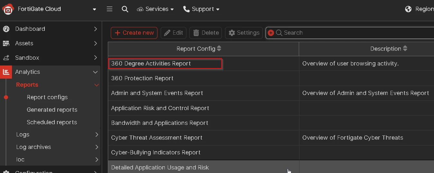
Task: Open Ioc in the sidebar
Action: [x=20, y=160]
